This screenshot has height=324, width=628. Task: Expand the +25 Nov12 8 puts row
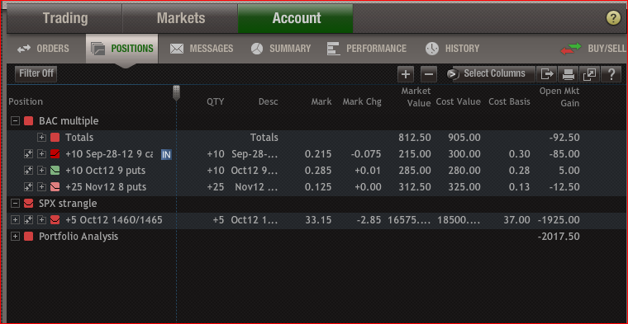[41, 187]
